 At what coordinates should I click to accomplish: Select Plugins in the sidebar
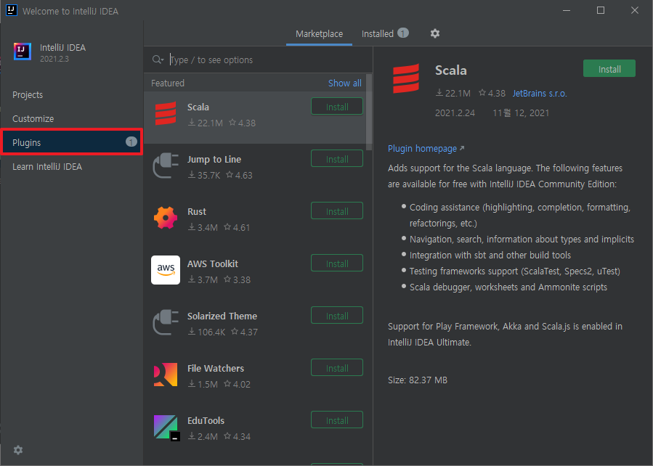(x=72, y=142)
